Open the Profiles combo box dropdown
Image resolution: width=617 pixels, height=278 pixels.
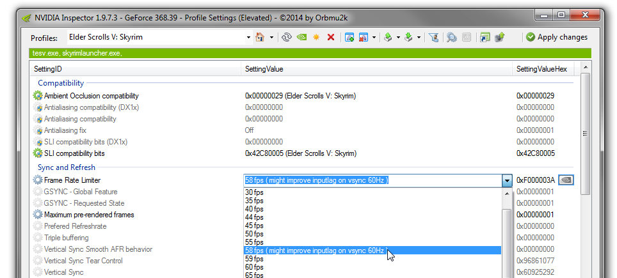point(248,37)
